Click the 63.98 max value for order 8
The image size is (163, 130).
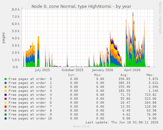click(152, 111)
